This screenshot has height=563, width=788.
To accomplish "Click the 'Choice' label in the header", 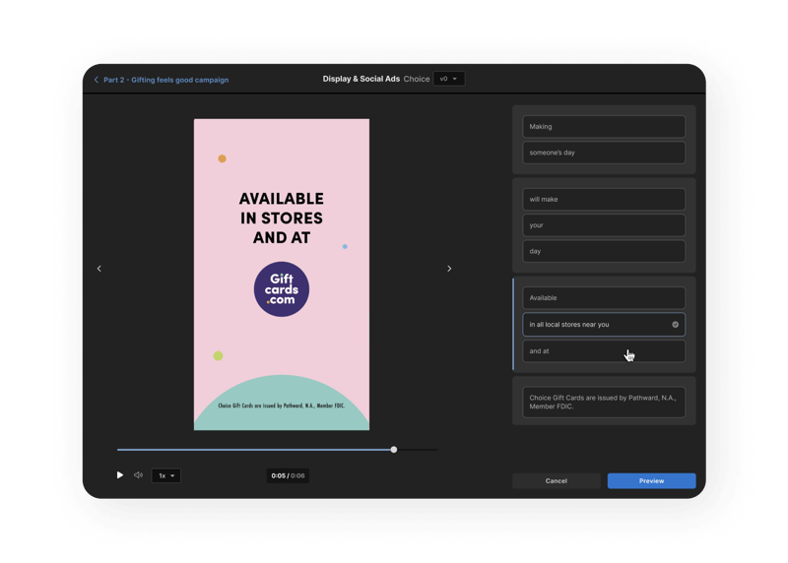I will 417,79.
